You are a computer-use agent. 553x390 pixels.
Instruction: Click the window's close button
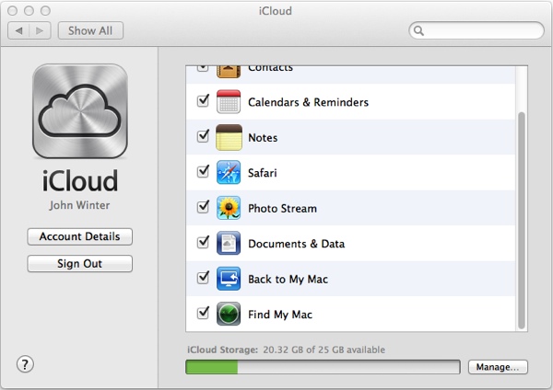(12, 11)
